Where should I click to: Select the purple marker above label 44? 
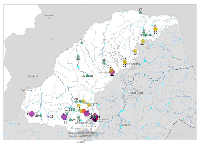click(x=112, y=72)
